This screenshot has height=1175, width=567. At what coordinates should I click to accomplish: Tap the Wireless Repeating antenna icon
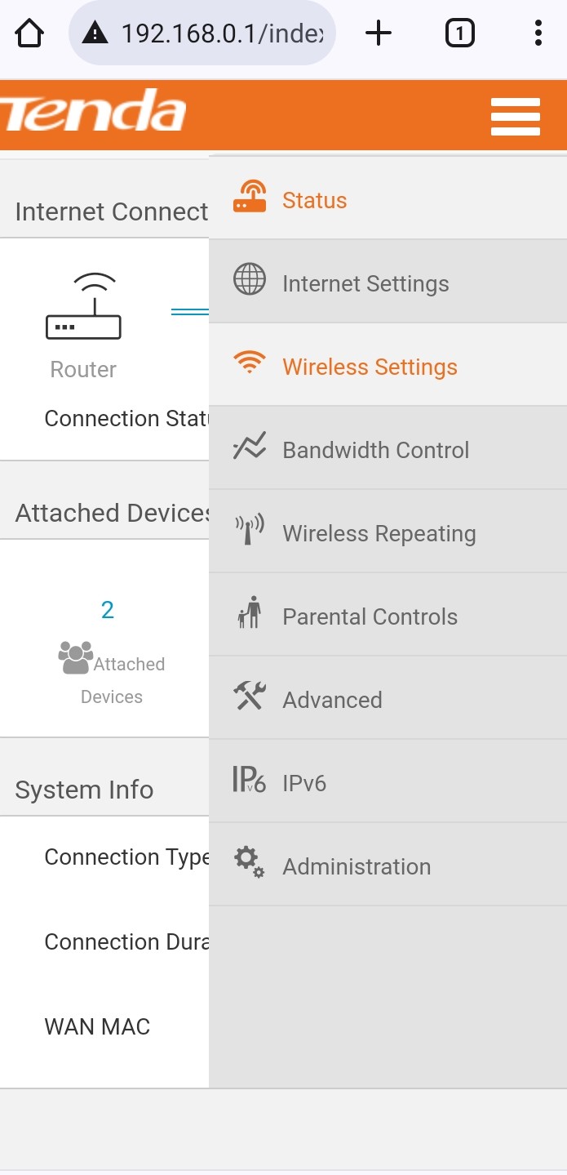point(250,530)
